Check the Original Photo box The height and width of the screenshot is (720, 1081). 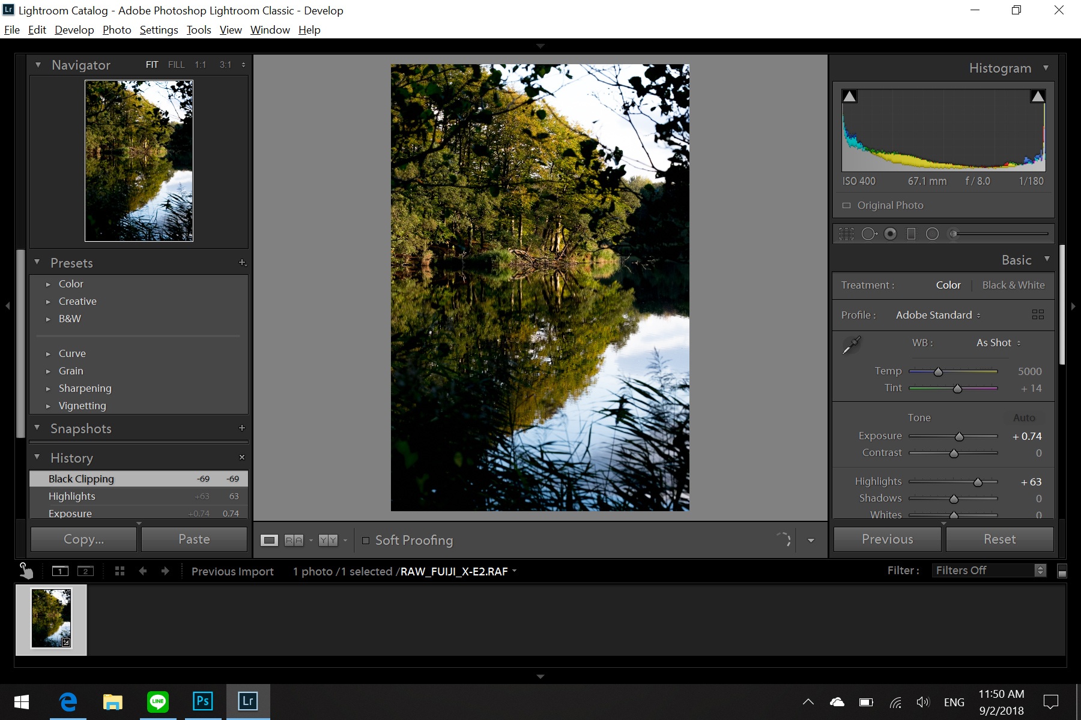coord(846,205)
